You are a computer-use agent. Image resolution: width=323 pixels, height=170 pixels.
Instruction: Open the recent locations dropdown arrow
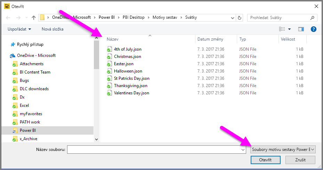(26, 18)
